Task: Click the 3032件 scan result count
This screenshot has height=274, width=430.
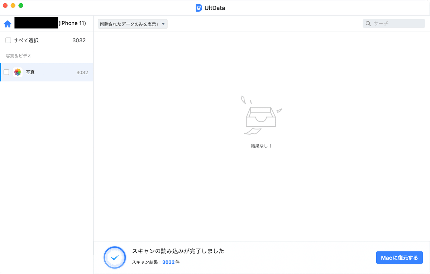Action: tap(170, 262)
